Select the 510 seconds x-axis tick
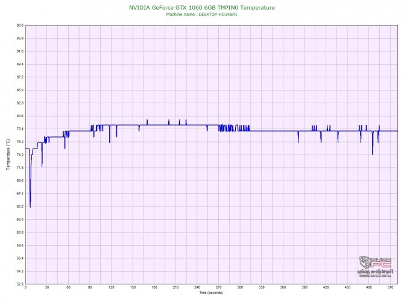Image resolution: width=404 pixels, height=303 pixels. tap(390, 287)
